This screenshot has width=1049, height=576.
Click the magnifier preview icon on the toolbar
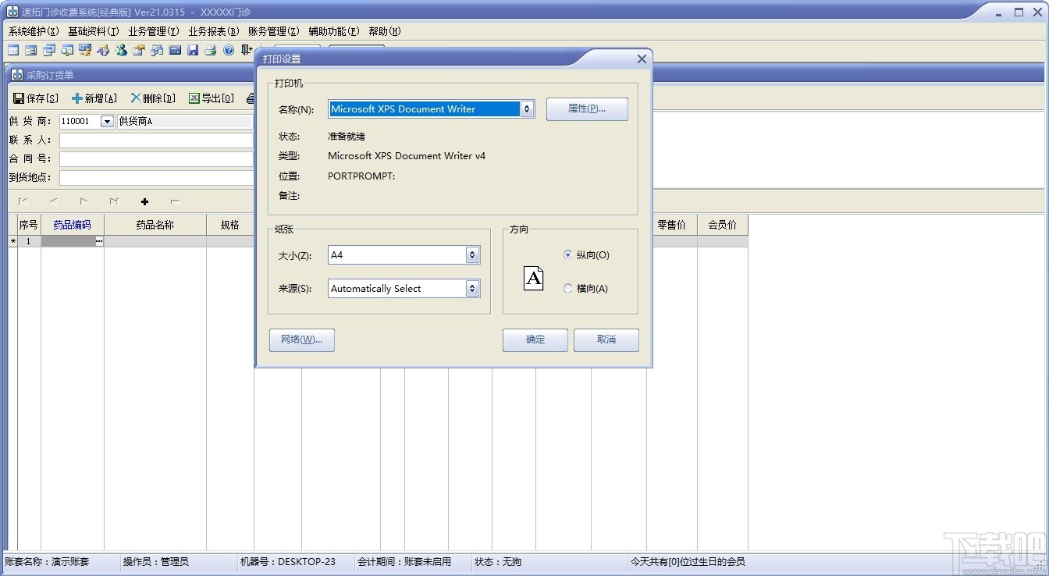coord(66,50)
